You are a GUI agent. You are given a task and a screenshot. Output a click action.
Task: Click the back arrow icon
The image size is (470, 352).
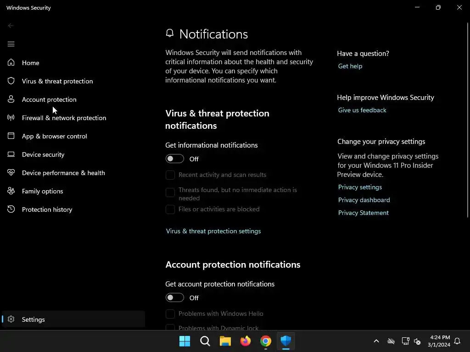coord(11,26)
